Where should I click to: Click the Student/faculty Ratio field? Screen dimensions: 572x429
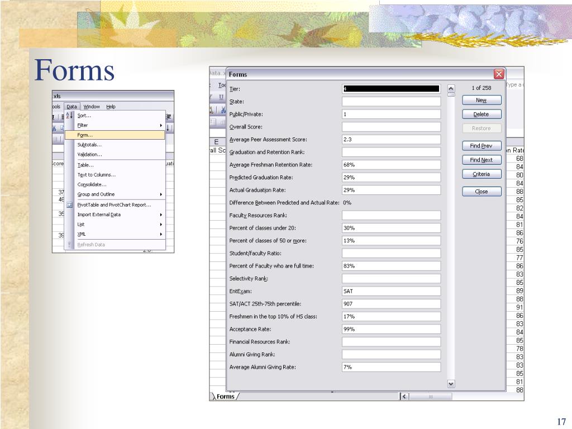tap(391, 253)
